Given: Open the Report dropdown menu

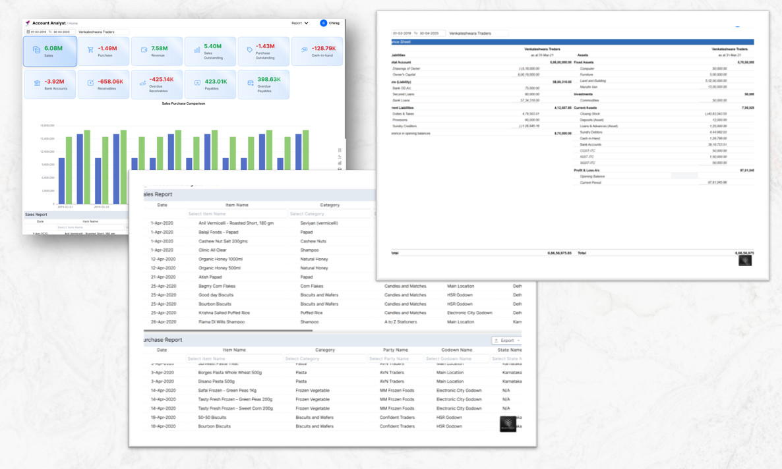Looking at the screenshot, I should (x=300, y=23).
